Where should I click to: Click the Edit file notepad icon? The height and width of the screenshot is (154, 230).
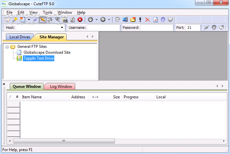[x=117, y=20]
